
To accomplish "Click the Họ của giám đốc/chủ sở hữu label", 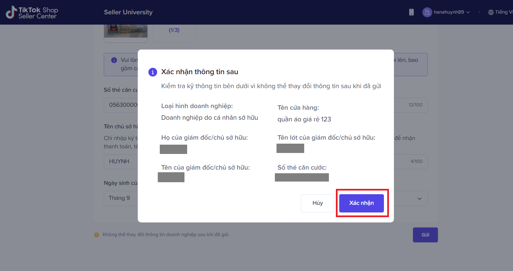I will tap(204, 138).
